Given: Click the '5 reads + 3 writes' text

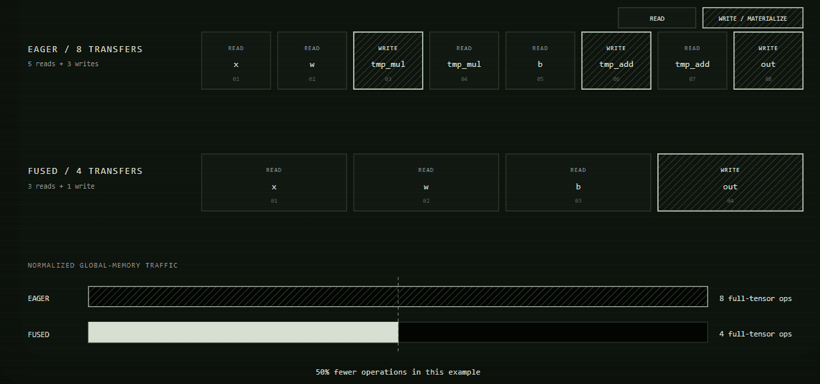Looking at the screenshot, I should [63, 64].
